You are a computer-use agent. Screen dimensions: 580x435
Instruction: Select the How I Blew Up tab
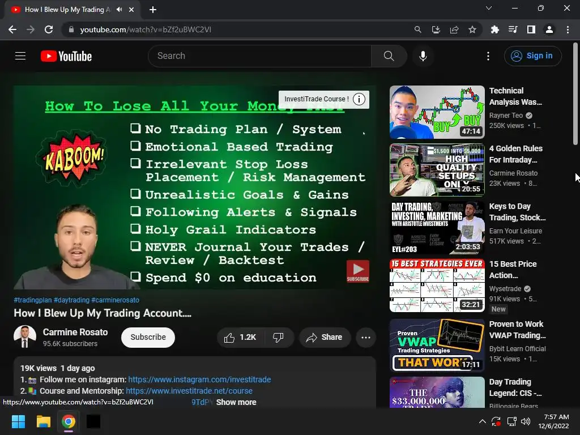(x=67, y=10)
